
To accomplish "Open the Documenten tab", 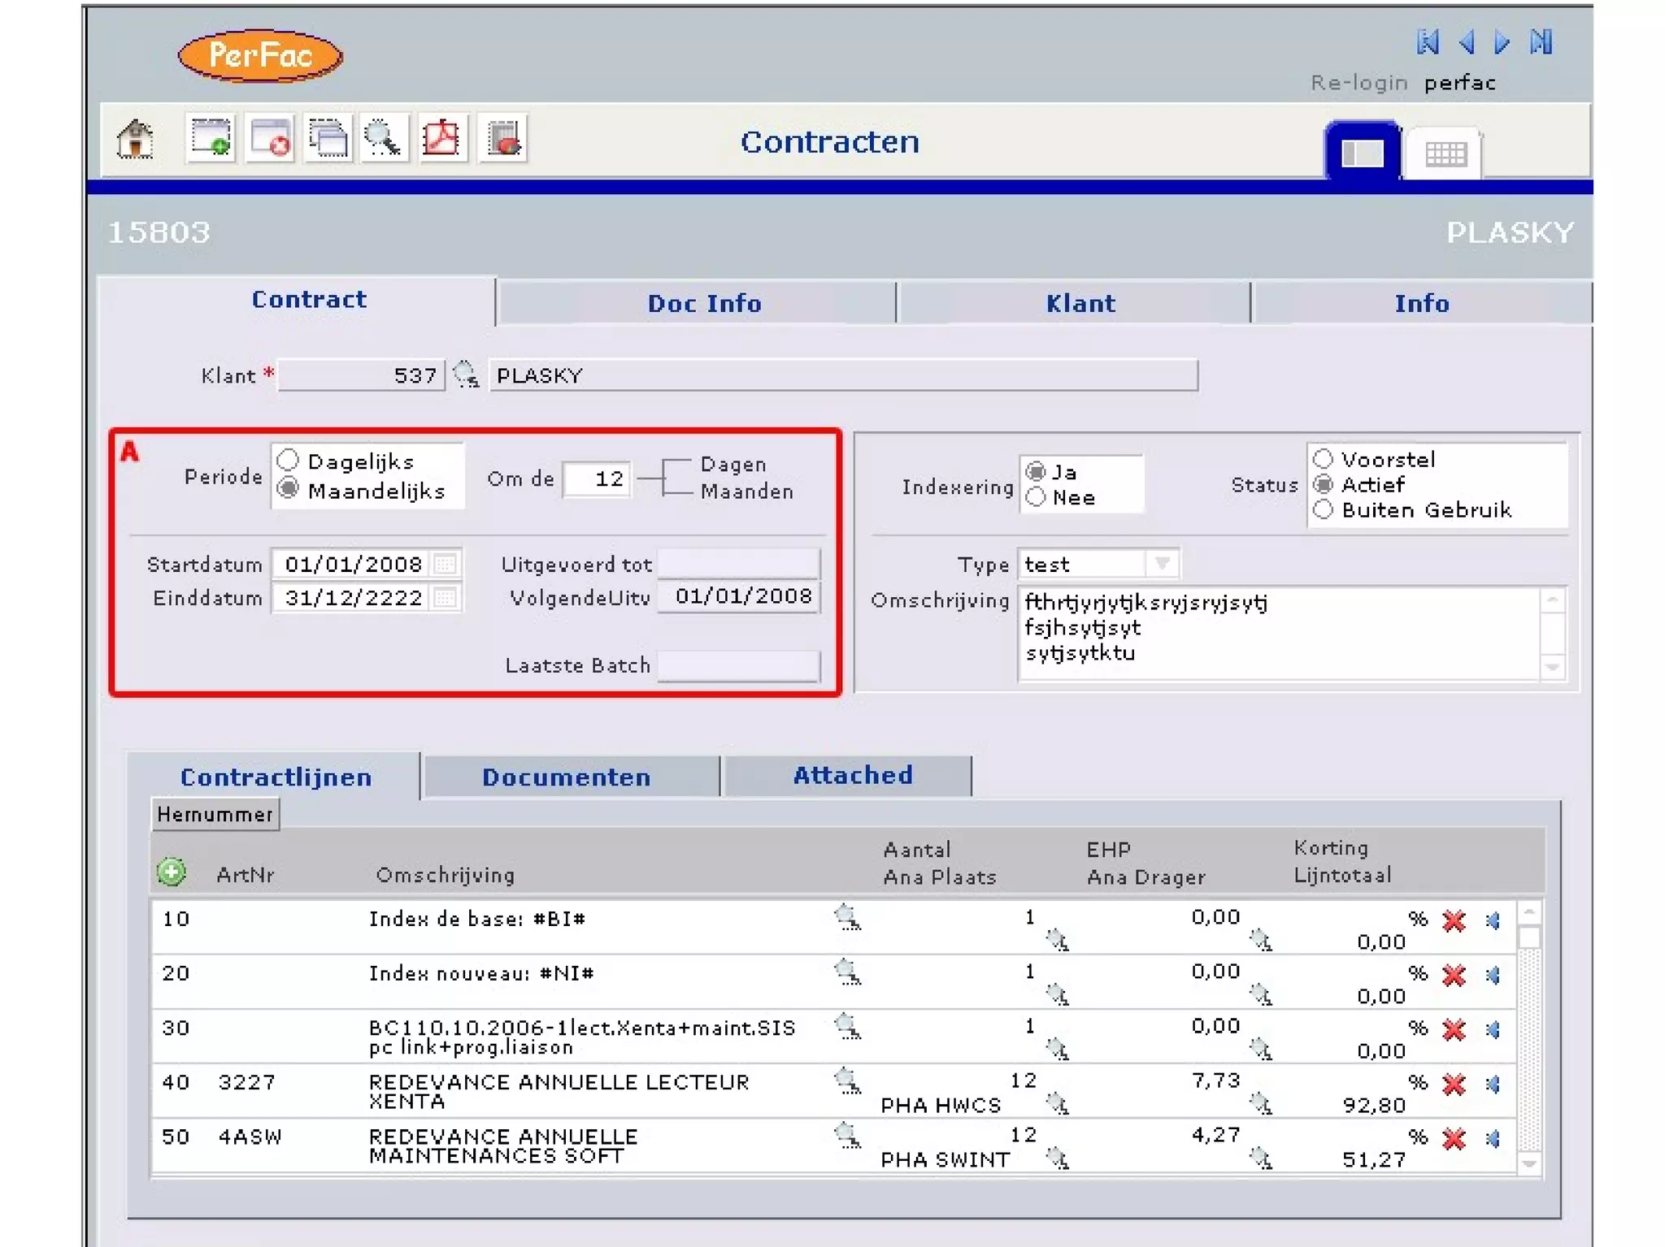I will (566, 777).
